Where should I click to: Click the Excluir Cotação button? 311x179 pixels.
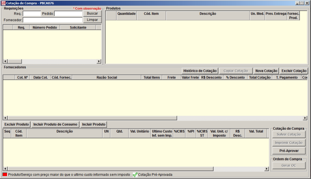[x=294, y=71]
